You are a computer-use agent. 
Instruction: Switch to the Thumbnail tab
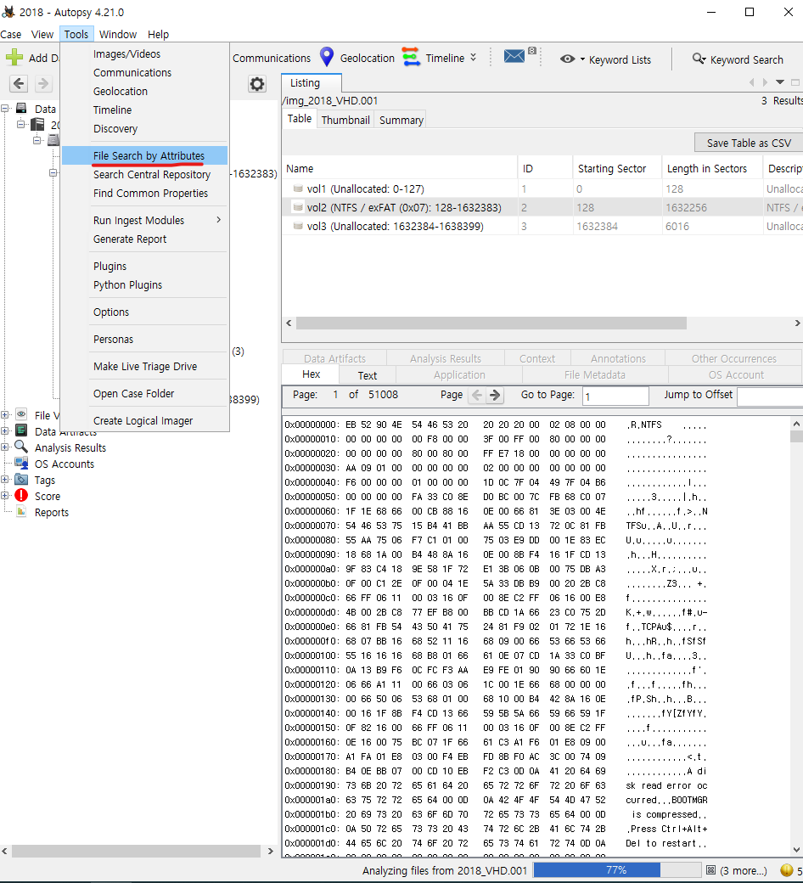(x=345, y=120)
